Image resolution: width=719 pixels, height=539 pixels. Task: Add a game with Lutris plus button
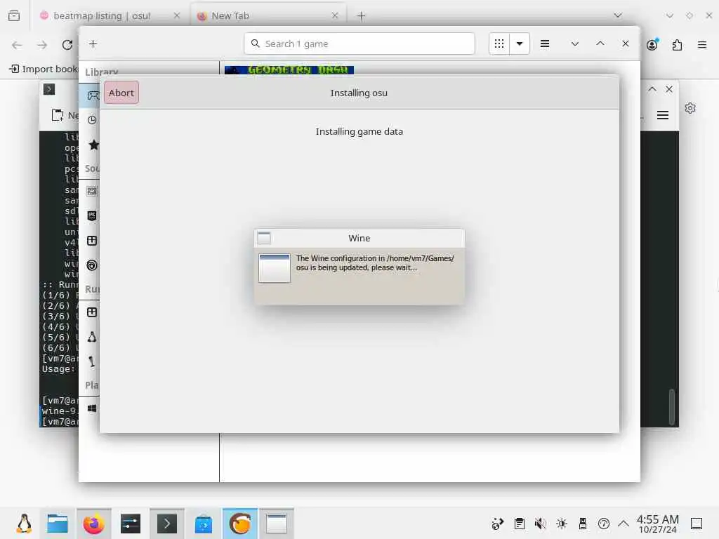point(93,44)
